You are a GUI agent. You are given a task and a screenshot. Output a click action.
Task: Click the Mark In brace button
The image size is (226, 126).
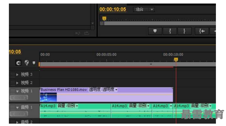pos(170,31)
